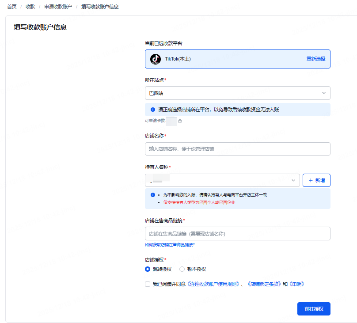Tick the 我已阅读并同意 agreement checkbox
The image size is (357, 323).
(x=148, y=284)
